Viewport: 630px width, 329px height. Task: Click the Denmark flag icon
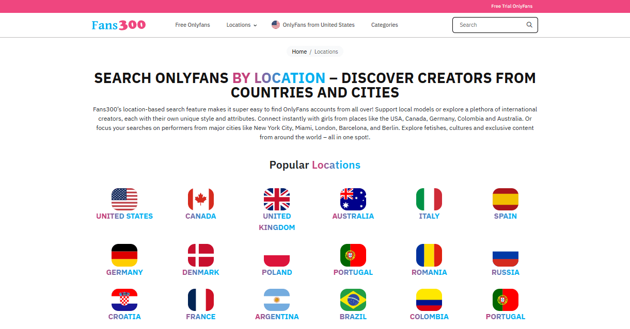click(x=201, y=255)
